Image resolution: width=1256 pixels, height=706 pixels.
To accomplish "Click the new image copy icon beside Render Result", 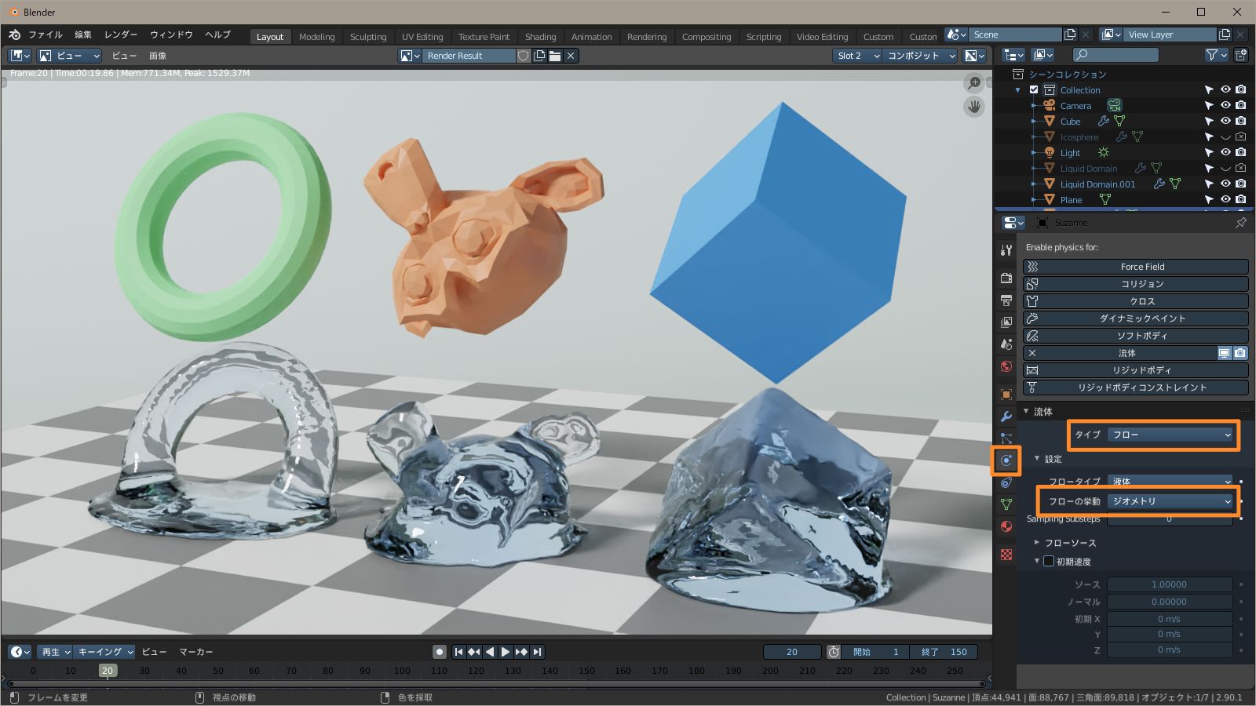I will coord(539,56).
